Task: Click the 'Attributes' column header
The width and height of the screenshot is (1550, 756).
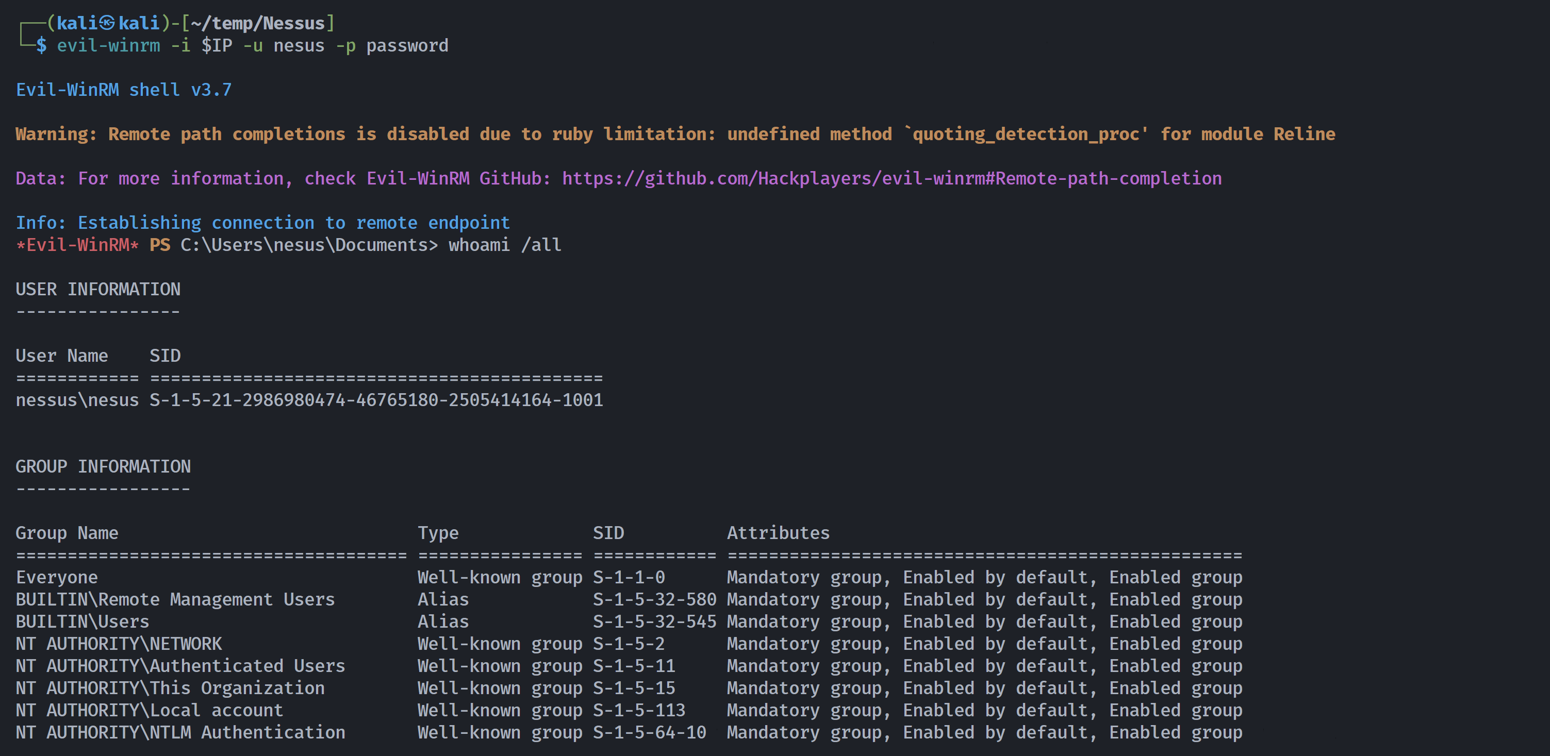Action: click(x=778, y=533)
